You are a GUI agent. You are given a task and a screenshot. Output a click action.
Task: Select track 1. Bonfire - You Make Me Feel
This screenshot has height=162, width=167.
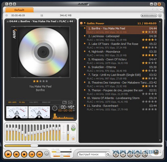pyautogui.click(x=121, y=30)
